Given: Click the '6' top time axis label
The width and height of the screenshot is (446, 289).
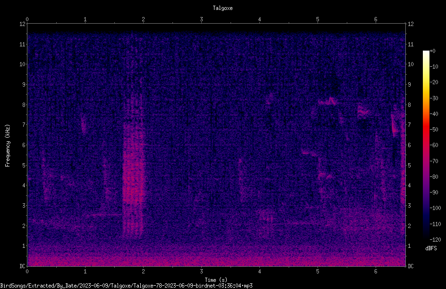Looking at the screenshot, I should tap(376, 19).
